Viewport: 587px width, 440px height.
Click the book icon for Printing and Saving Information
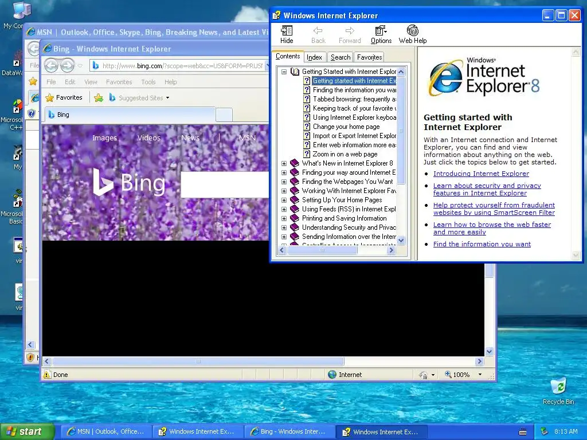click(295, 218)
